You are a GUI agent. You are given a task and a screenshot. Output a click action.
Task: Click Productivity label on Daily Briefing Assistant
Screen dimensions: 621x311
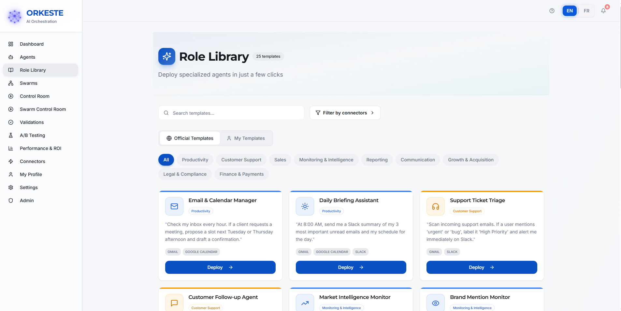tap(331, 211)
